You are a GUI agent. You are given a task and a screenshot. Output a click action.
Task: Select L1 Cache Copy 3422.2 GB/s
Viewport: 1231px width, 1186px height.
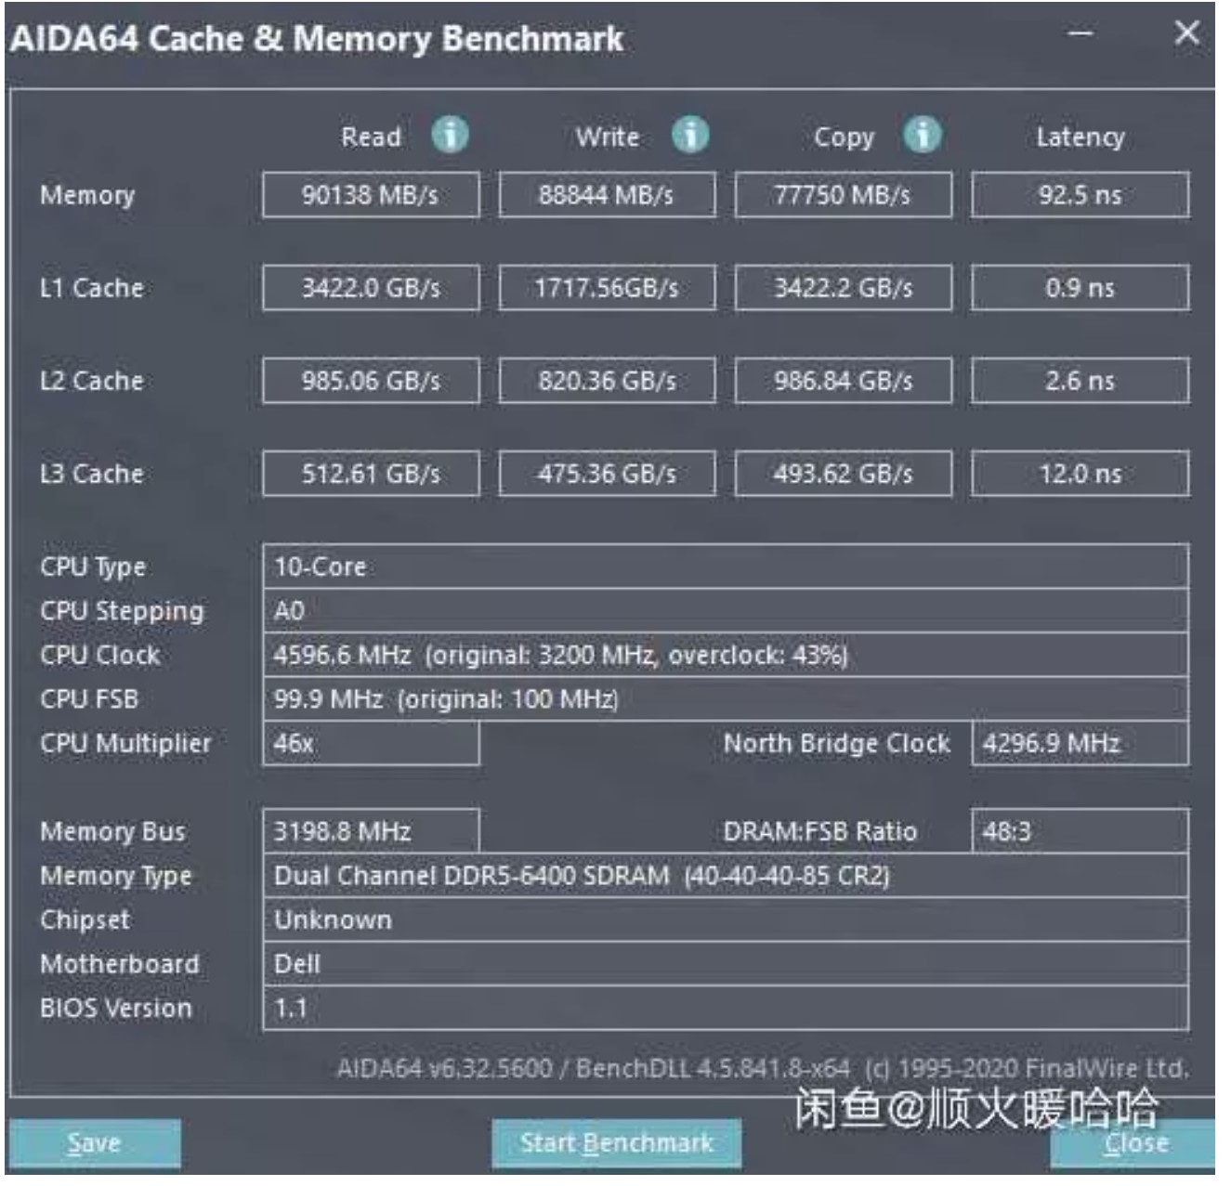[x=843, y=288]
